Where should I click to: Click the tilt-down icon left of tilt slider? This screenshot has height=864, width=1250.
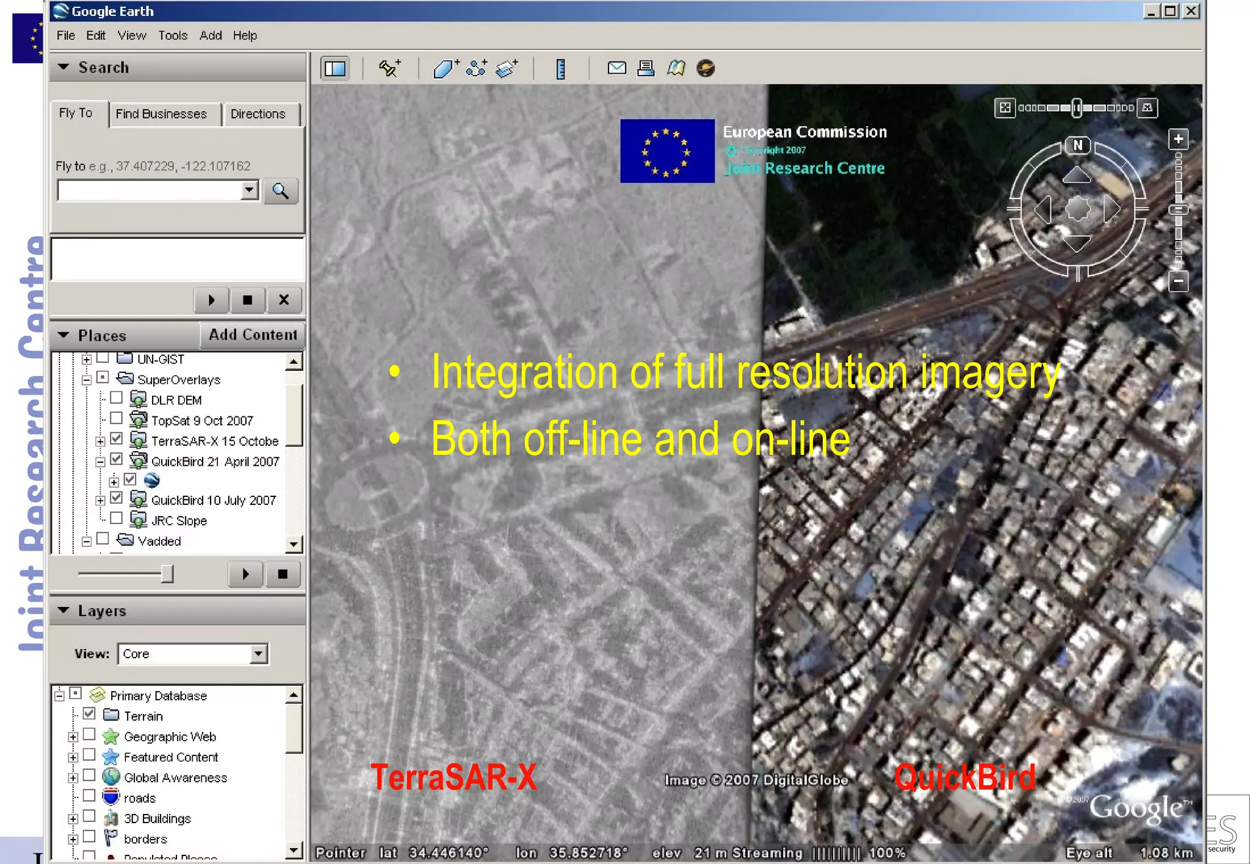point(1005,108)
